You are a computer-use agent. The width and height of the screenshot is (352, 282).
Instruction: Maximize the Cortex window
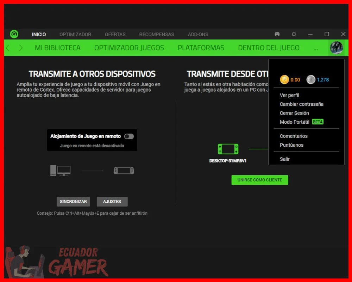327,34
